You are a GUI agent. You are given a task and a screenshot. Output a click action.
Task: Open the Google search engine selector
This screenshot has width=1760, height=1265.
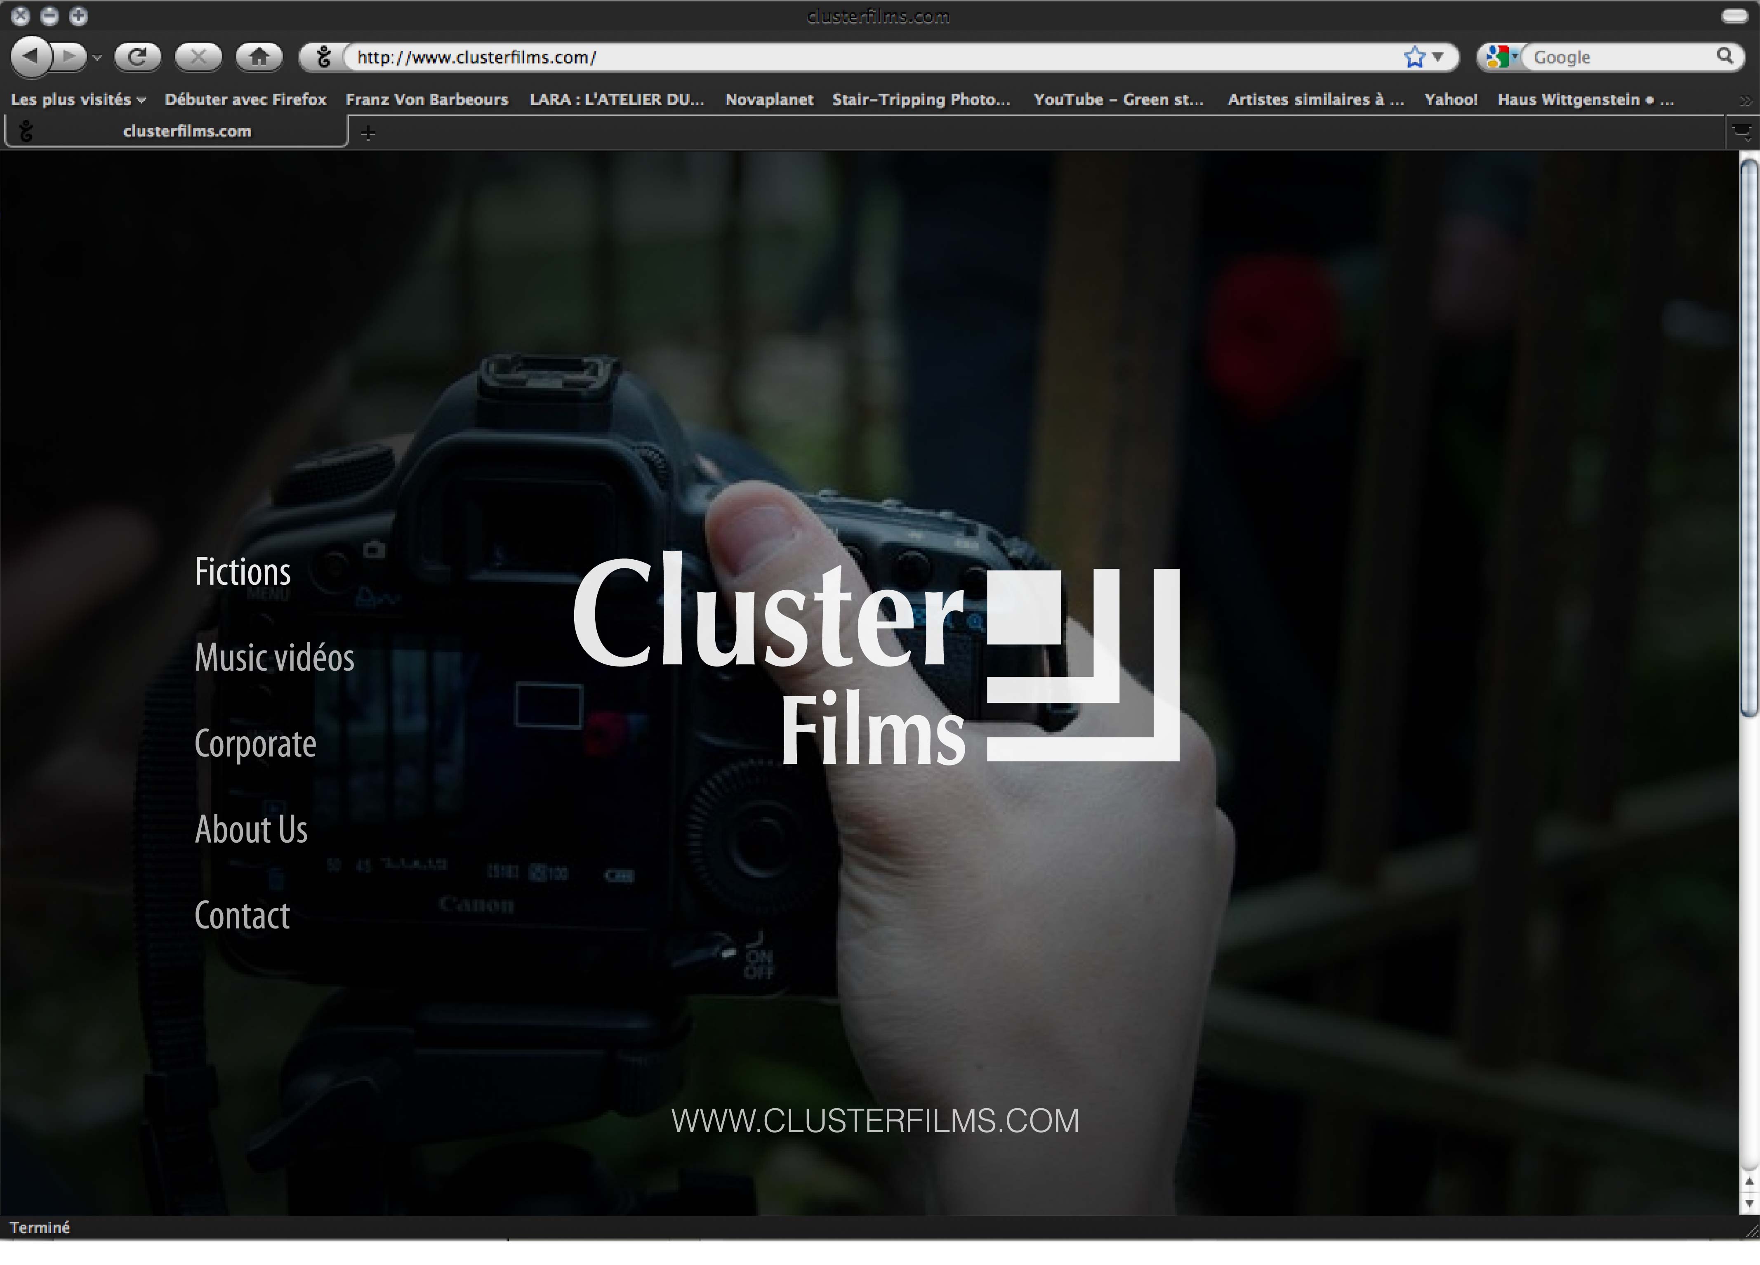[1501, 57]
